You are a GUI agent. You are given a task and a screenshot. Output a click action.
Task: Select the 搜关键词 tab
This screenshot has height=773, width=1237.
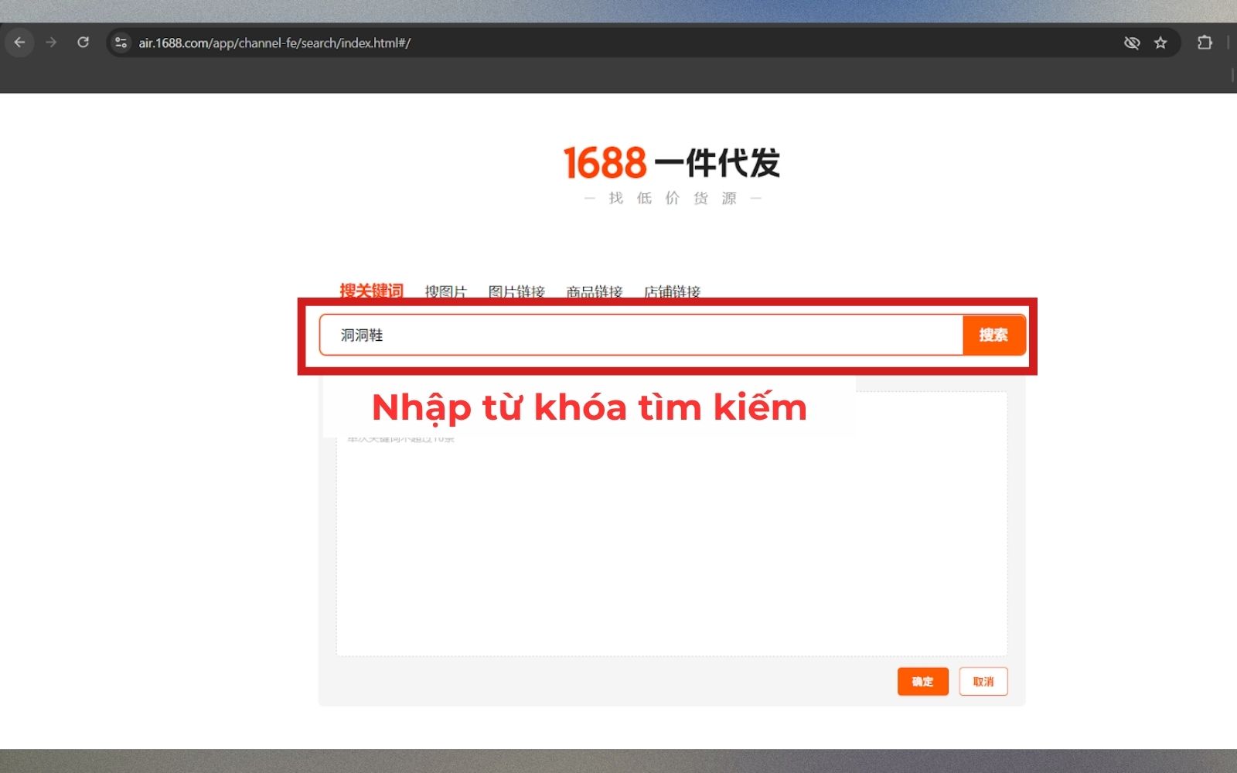coord(371,291)
